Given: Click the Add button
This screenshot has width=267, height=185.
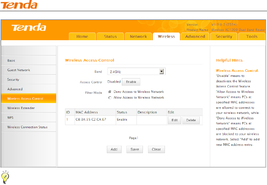Looking at the screenshot, I should [114, 149].
